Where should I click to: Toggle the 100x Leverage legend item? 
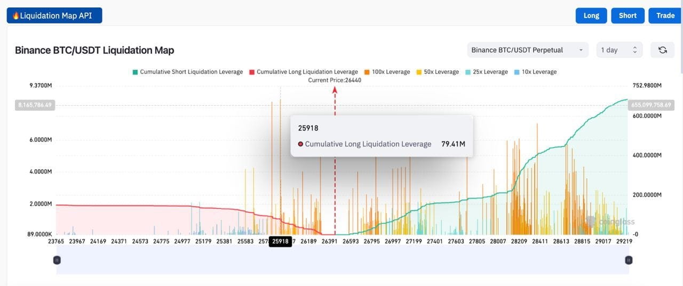[387, 72]
